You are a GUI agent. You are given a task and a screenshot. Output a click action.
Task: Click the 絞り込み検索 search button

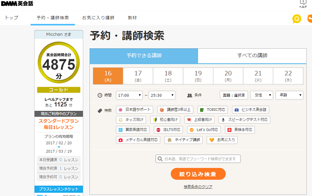[198, 174]
